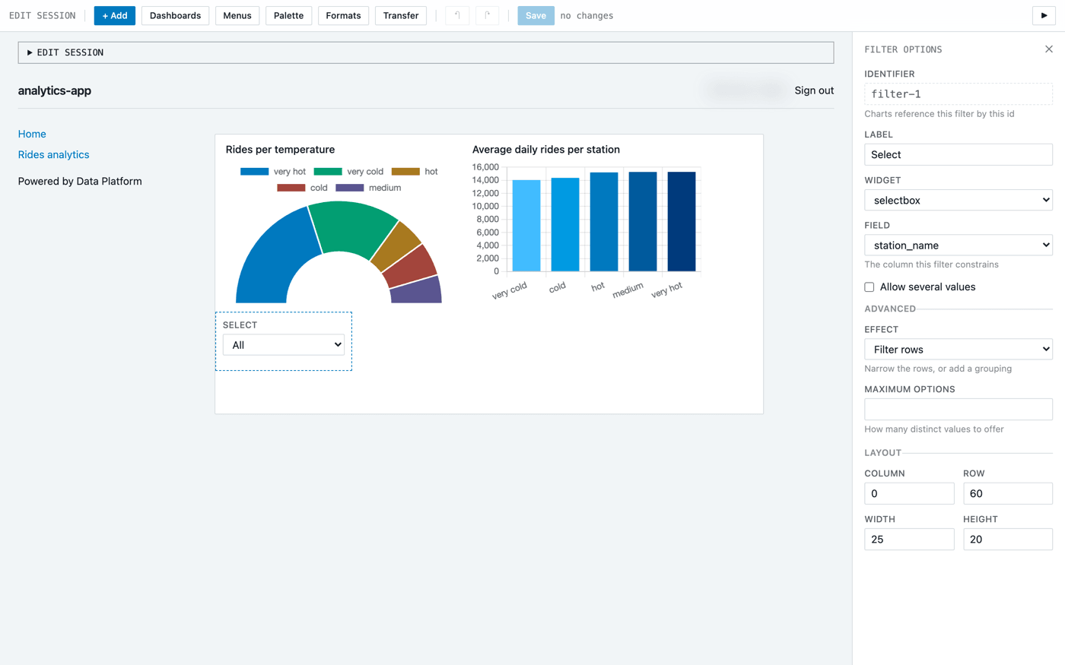Open the Effect Filter rows dropdown
The image size is (1065, 665).
[x=958, y=349]
